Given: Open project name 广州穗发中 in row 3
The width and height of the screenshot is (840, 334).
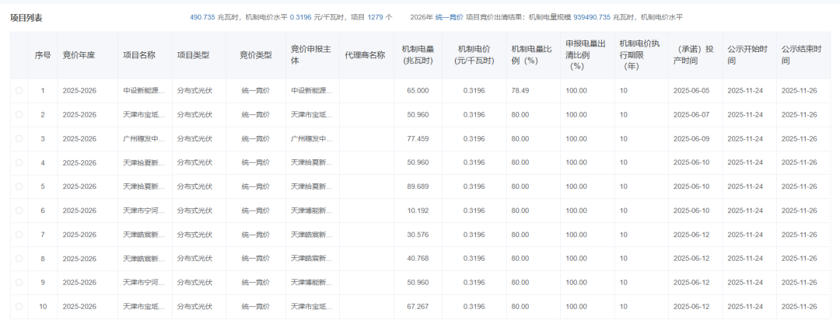Looking at the screenshot, I should coord(144,139).
